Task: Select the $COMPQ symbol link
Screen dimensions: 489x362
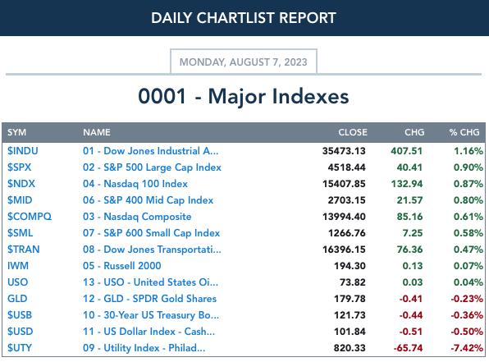Action: (30, 217)
